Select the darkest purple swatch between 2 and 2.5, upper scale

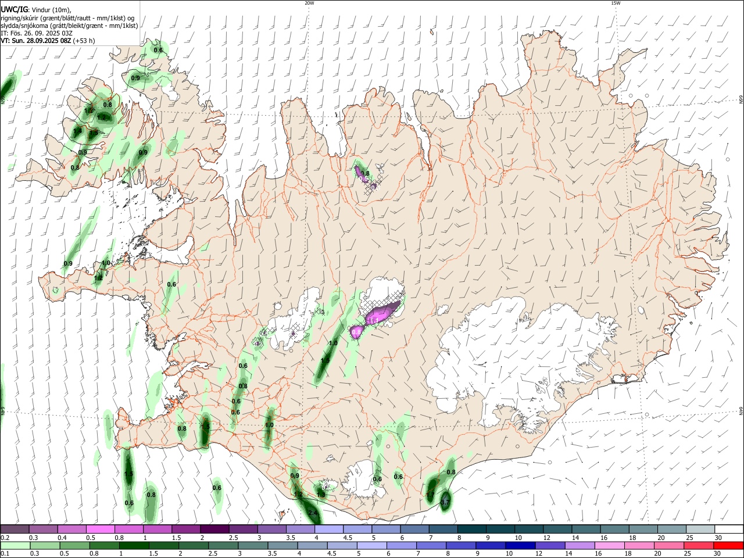[214, 530]
